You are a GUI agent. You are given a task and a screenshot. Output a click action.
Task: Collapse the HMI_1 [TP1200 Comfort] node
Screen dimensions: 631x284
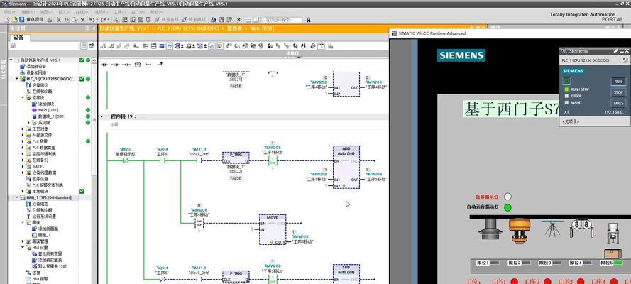tap(17, 197)
